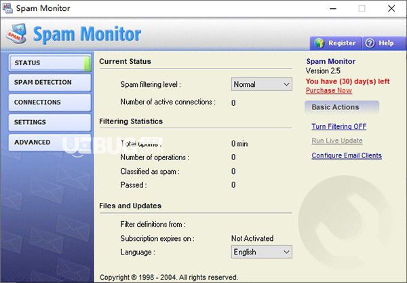The image size is (407, 283).
Task: Expand the Language dropdown showing English
Action: pos(262,252)
